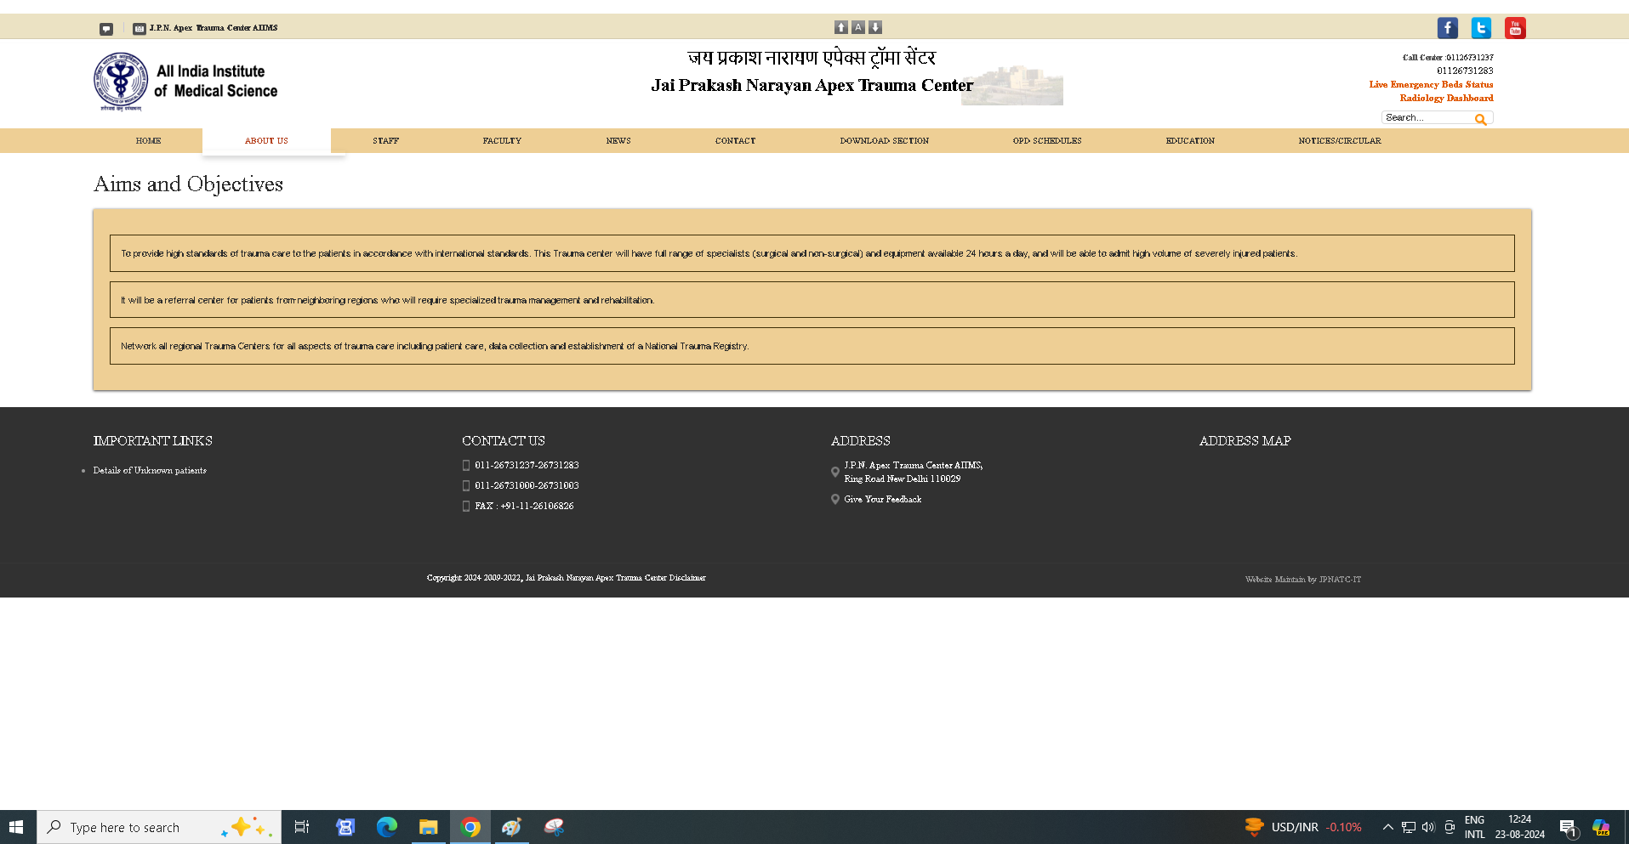
Task: Open the OPD SCHEDULES menu
Action: coord(1047,141)
